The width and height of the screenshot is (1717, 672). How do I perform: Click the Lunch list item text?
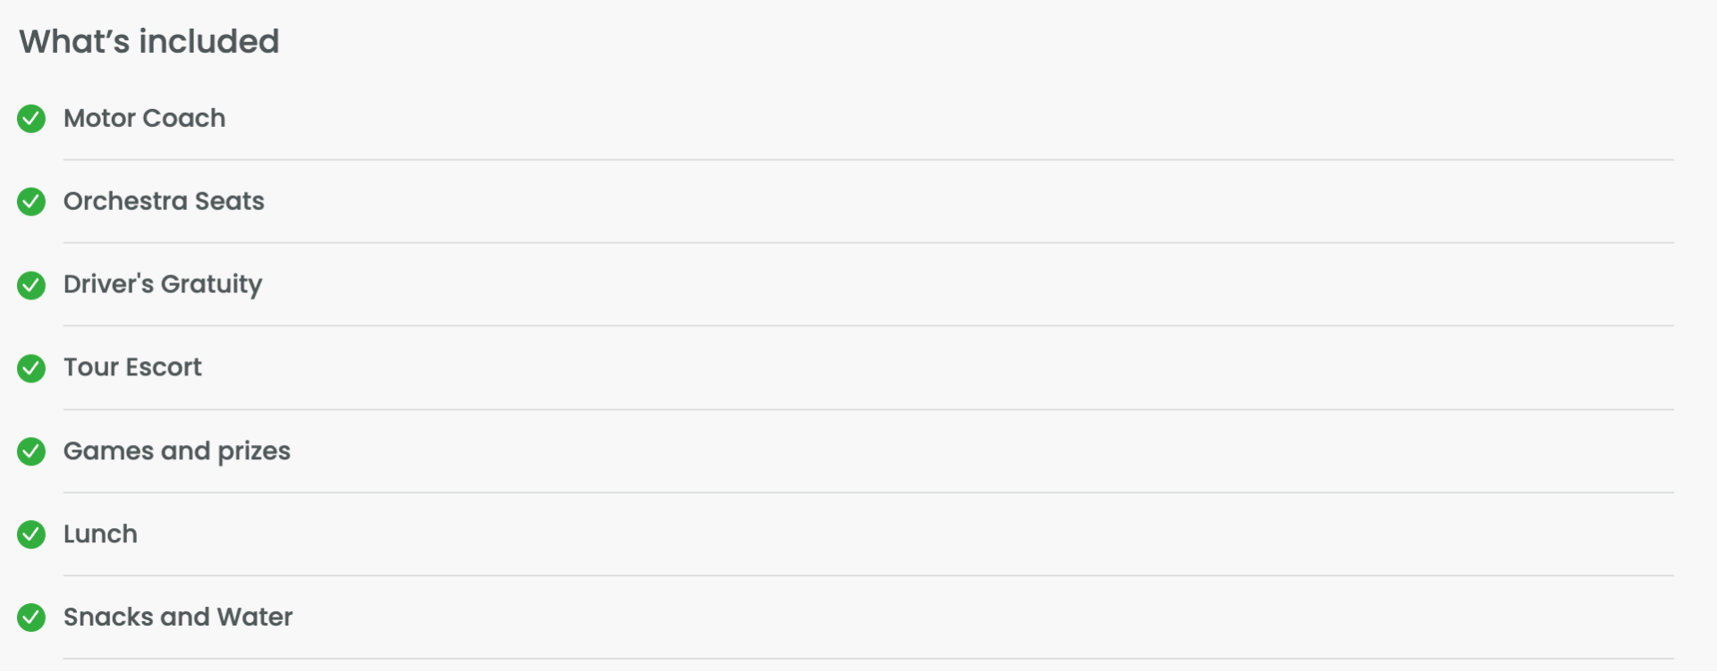click(100, 533)
